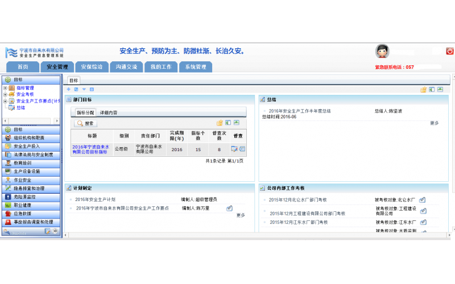The height and width of the screenshot is (284, 455).
Task: Open the 安保综治 navigation tab
Action: [92, 67]
